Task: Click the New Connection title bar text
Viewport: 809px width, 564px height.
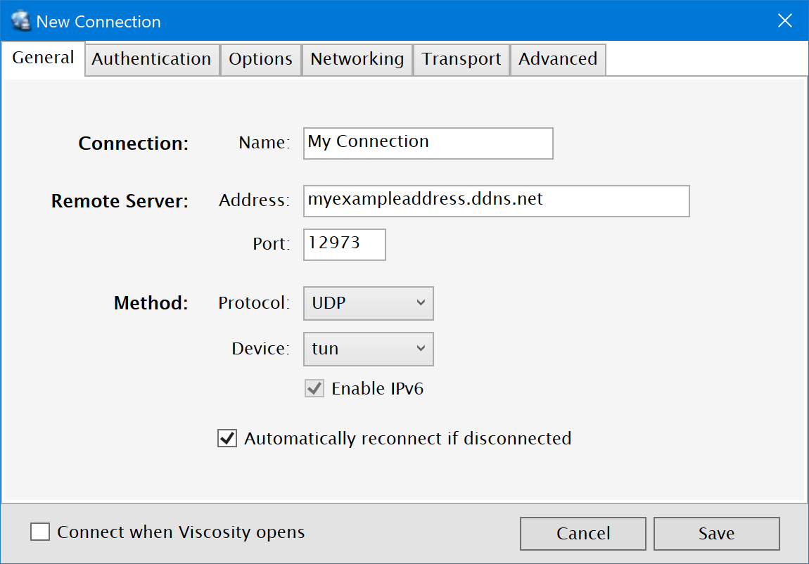Action: click(x=98, y=22)
